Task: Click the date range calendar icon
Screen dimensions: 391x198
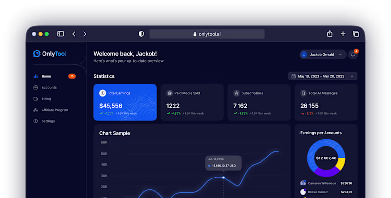Action: coord(294,76)
